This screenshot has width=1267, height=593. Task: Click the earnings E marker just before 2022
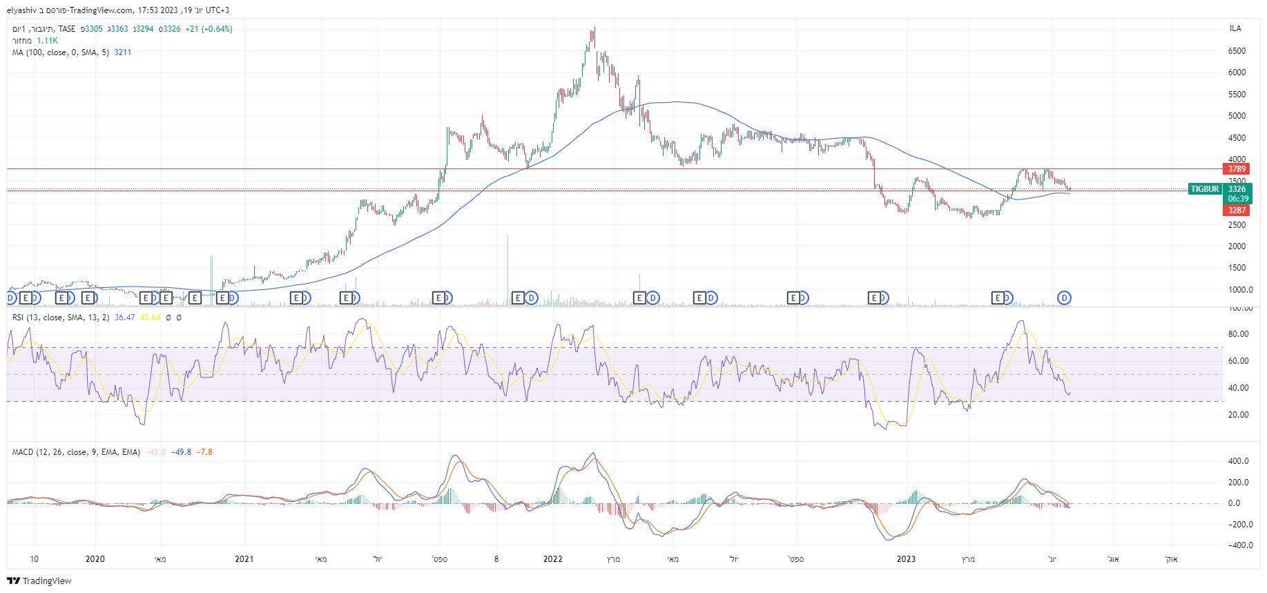point(518,298)
